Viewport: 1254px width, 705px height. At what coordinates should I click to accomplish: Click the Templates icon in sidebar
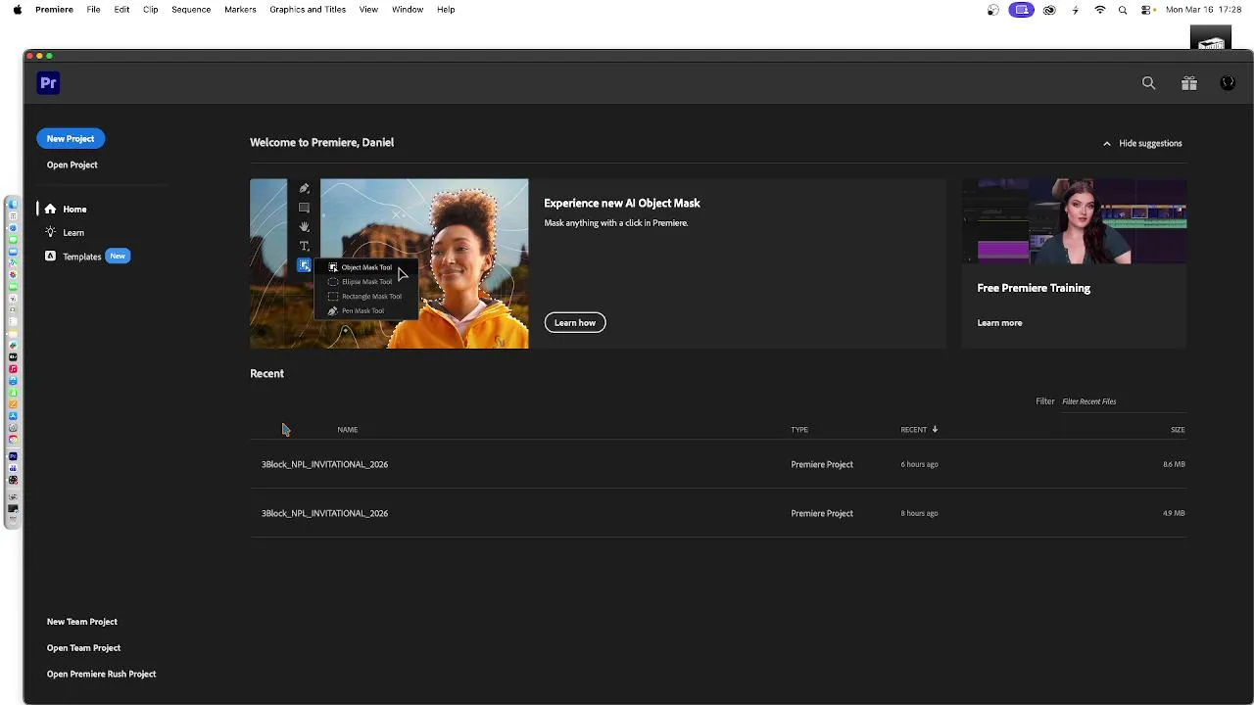tap(50, 256)
